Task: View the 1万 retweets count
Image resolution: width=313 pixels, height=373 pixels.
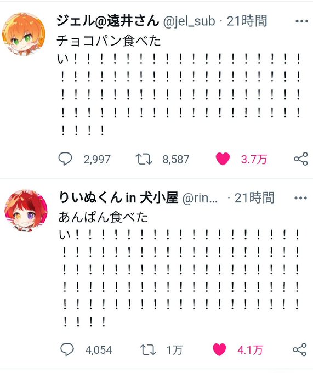Action: point(174,350)
